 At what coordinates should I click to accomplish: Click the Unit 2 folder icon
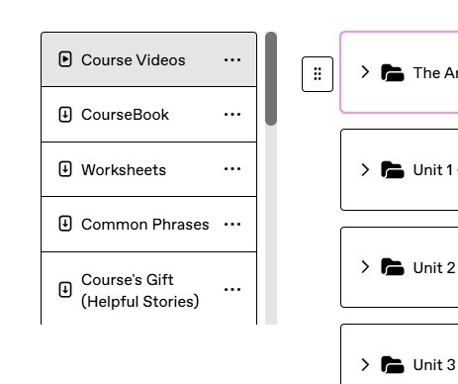coord(392,267)
